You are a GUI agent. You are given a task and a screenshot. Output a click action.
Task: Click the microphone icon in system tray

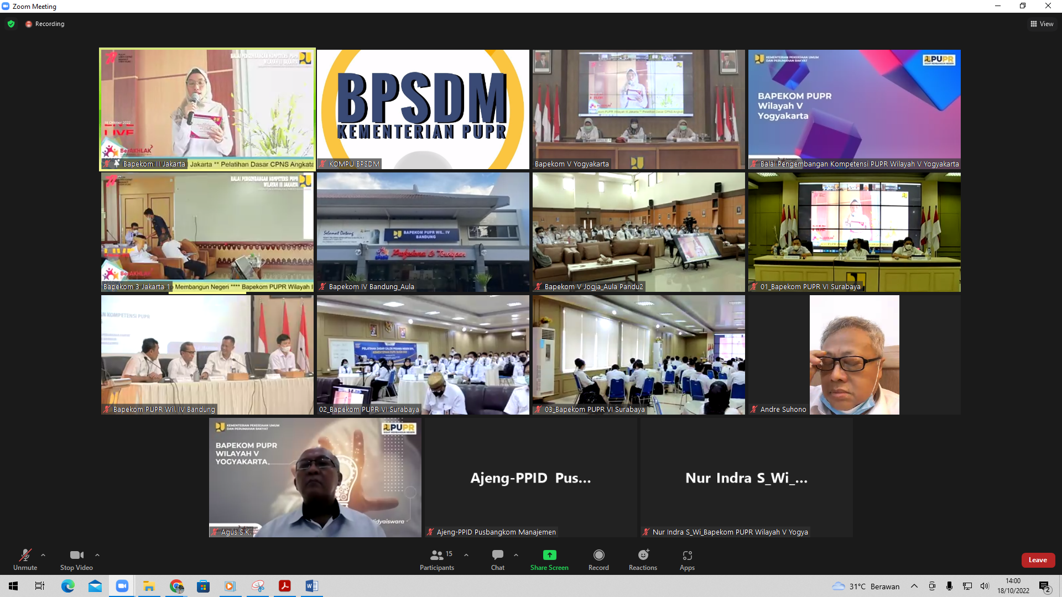pos(949,586)
